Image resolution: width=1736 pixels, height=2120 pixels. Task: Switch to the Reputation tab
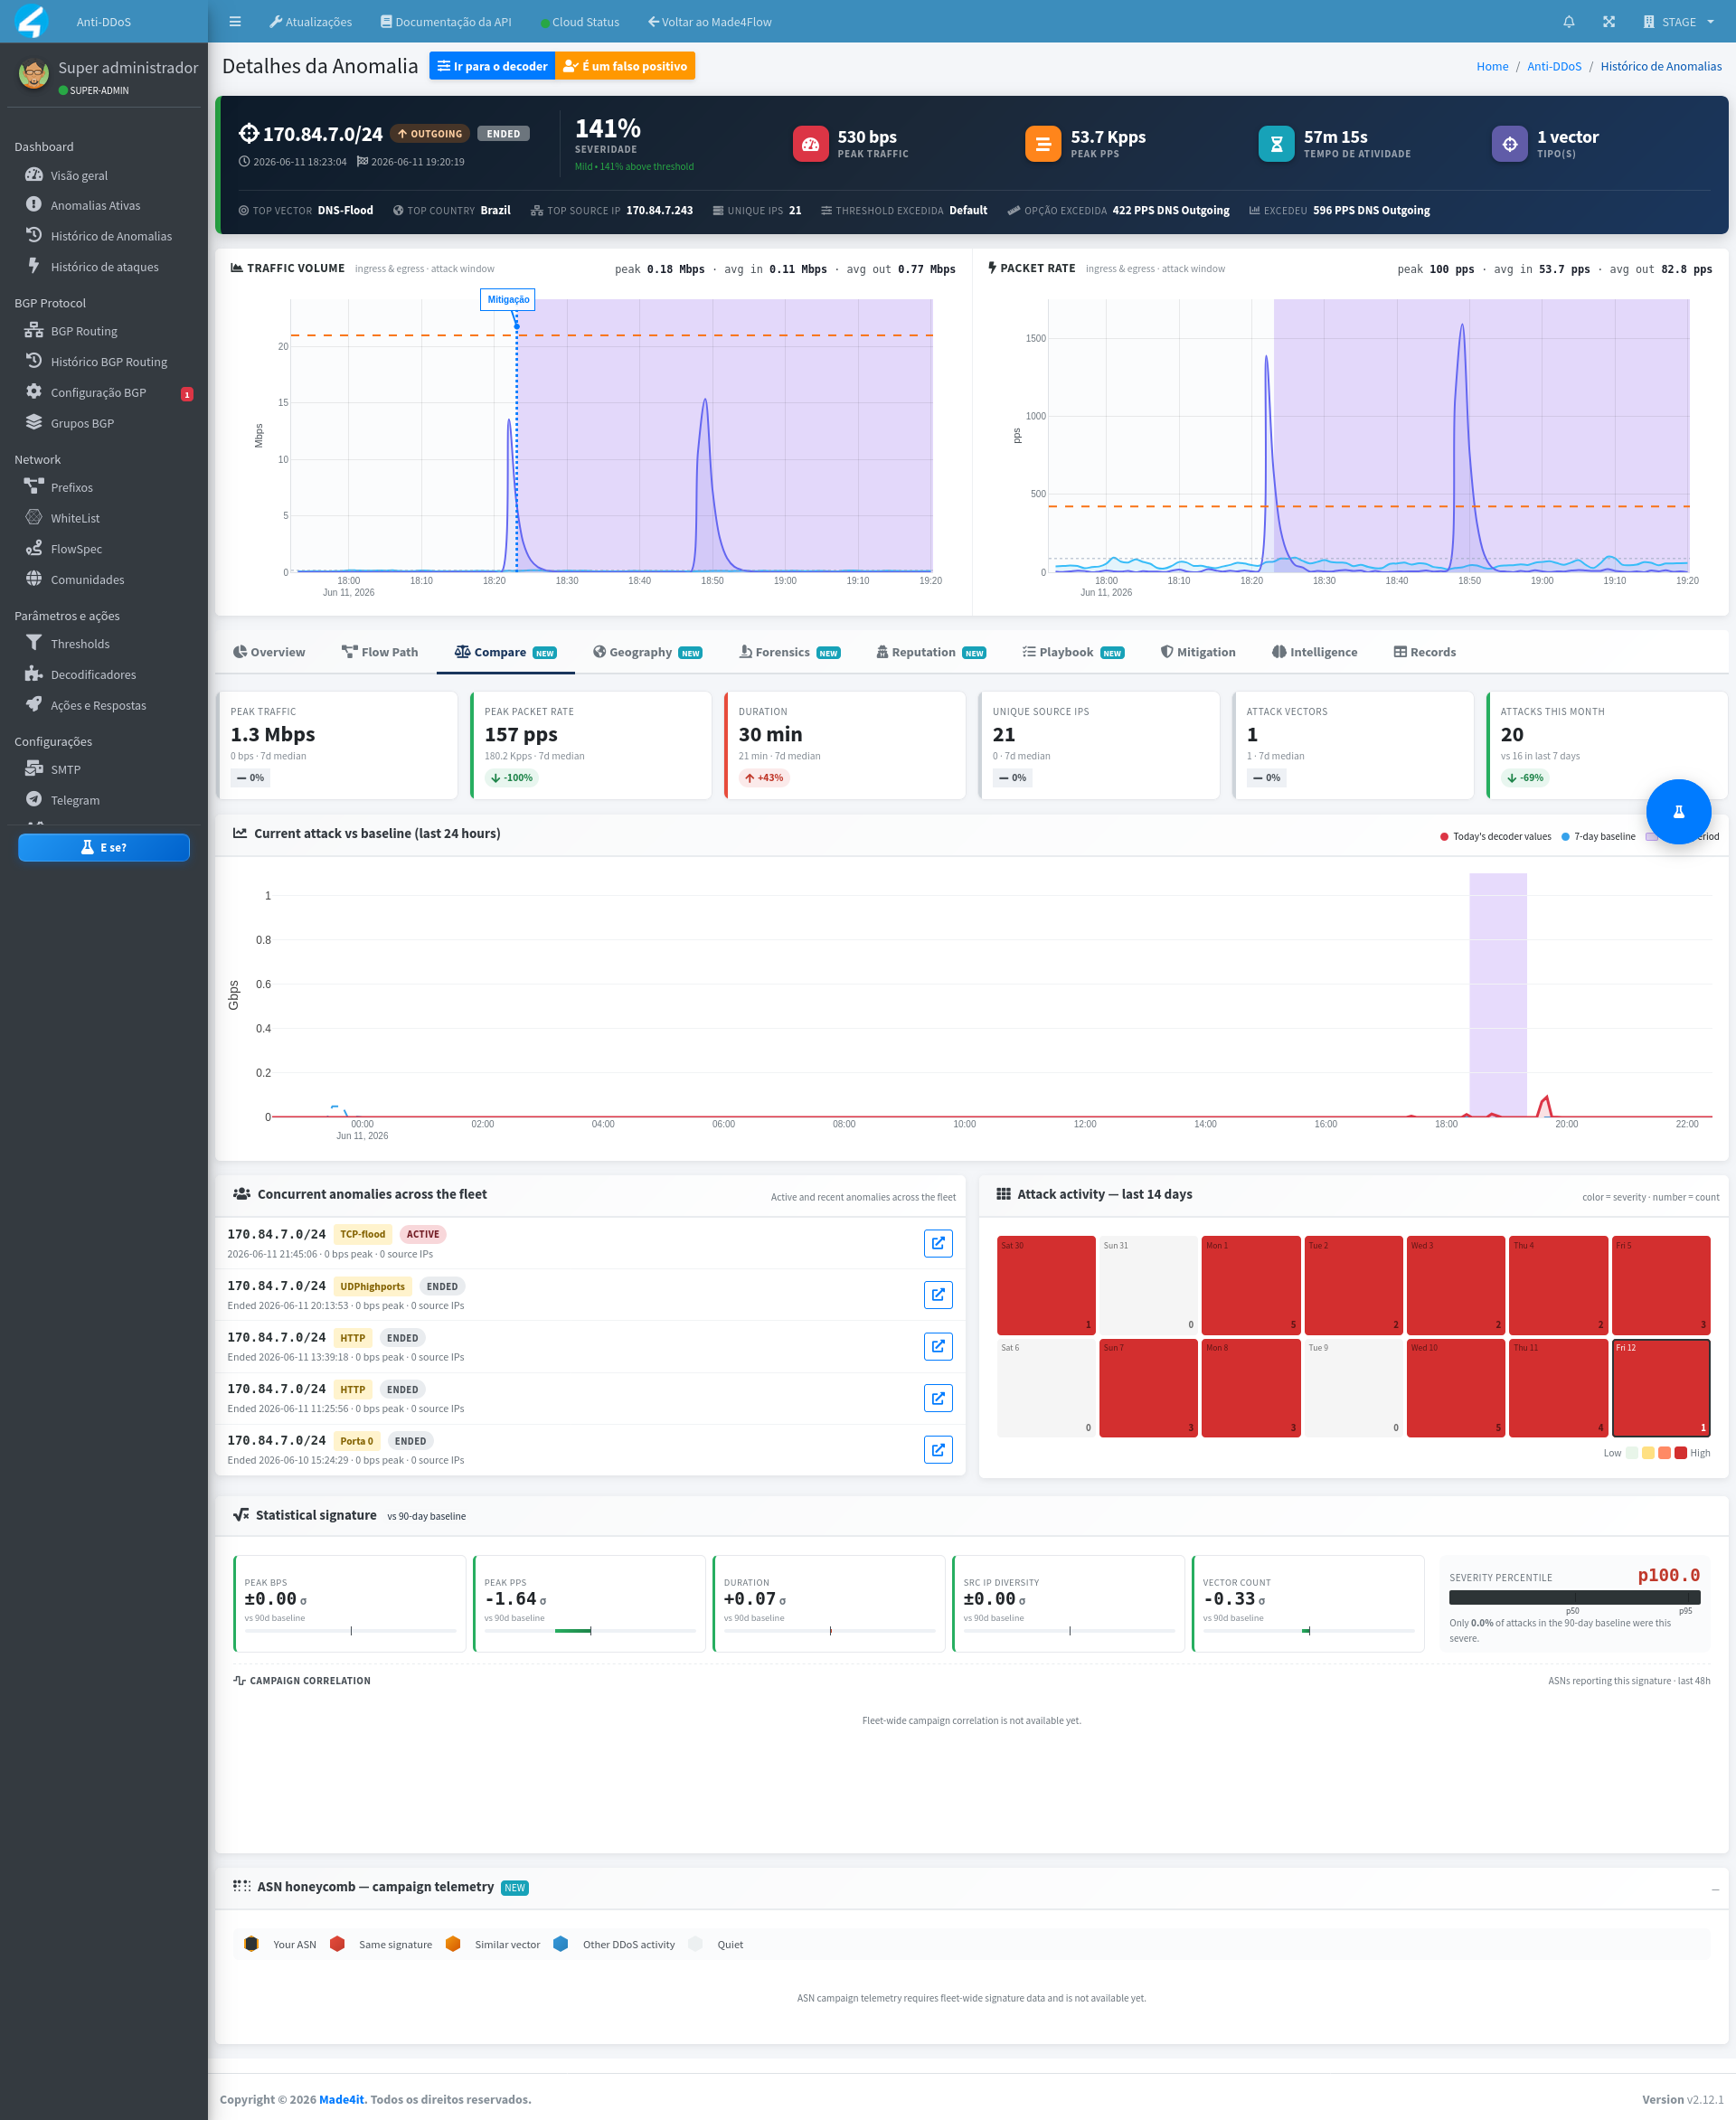pos(931,652)
